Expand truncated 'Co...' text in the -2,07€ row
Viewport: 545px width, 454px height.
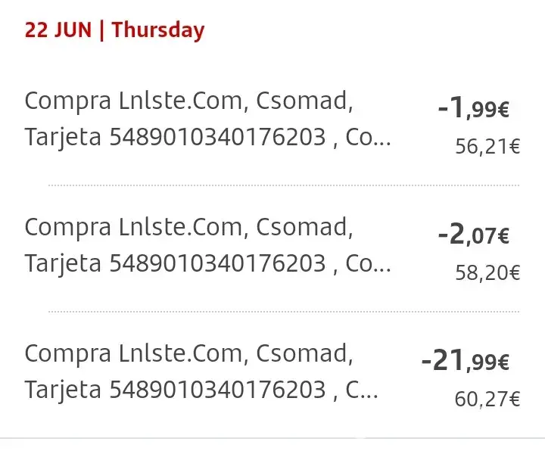369,263
